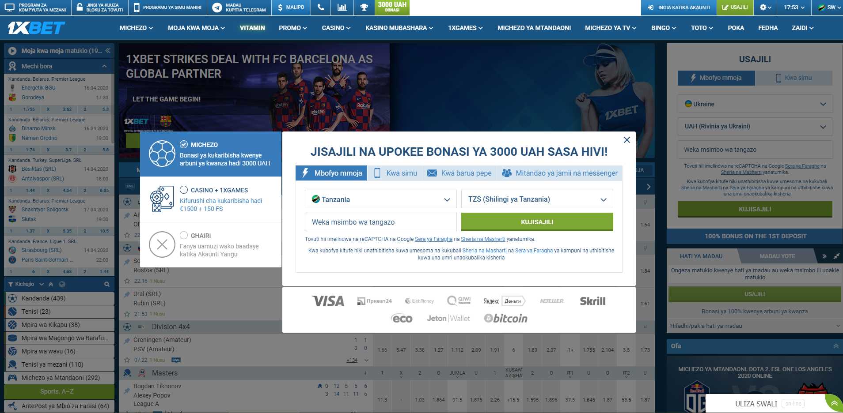The image size is (843, 413).
Task: Close the registration popup
Action: [627, 140]
